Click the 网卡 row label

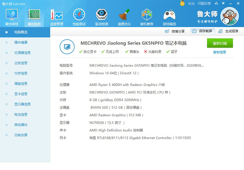click(x=63, y=138)
